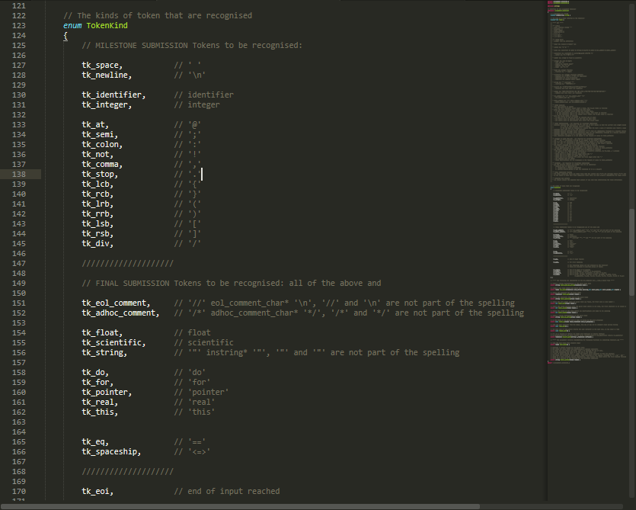Image resolution: width=636 pixels, height=510 pixels.
Task: Click the "// 'pointer'" comment
Action: [x=202, y=393]
